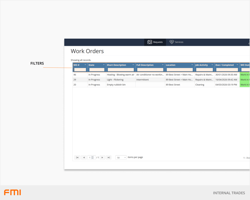Click the State filter input box
Screen dimensions: 250x200
(x=97, y=70)
